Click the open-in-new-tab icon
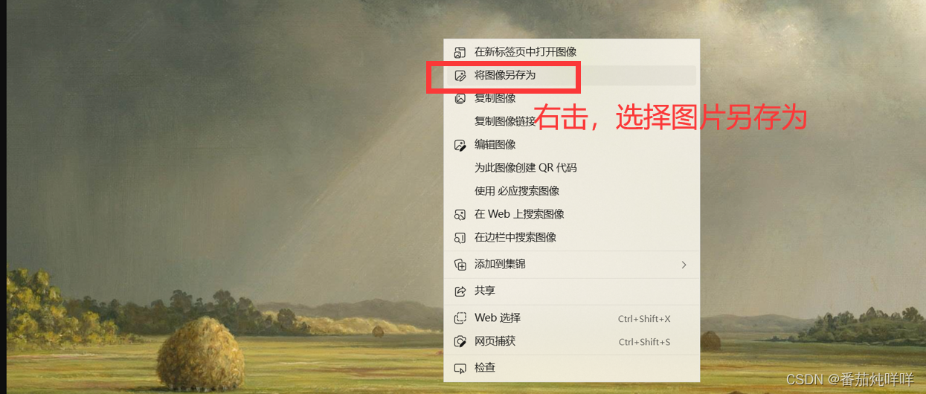The height and width of the screenshot is (394, 926). (x=460, y=52)
